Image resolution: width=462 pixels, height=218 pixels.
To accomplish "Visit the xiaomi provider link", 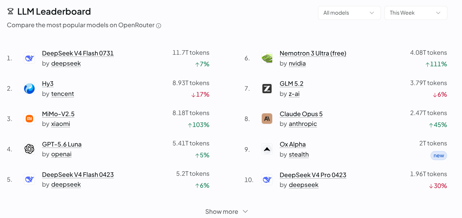I will click(60, 124).
